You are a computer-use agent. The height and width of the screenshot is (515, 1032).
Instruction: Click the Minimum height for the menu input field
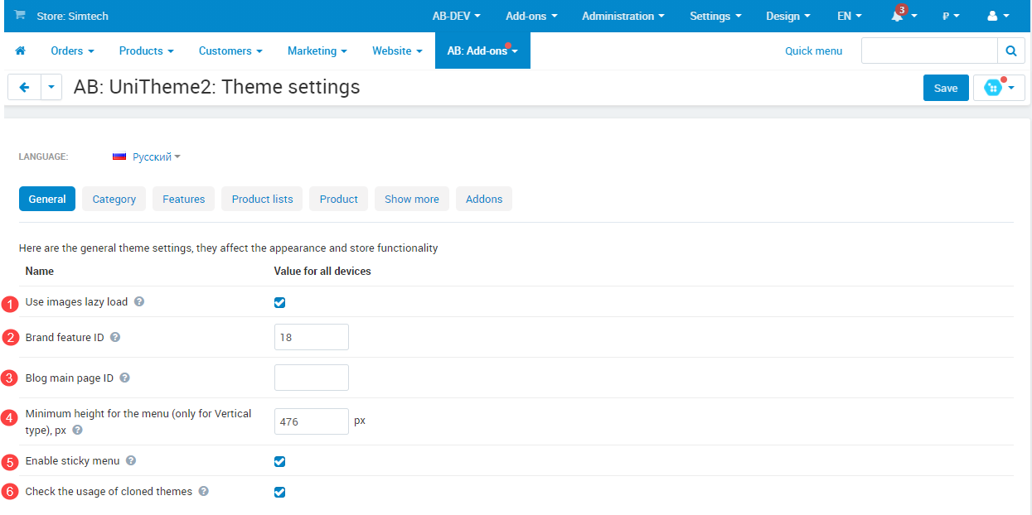(312, 421)
